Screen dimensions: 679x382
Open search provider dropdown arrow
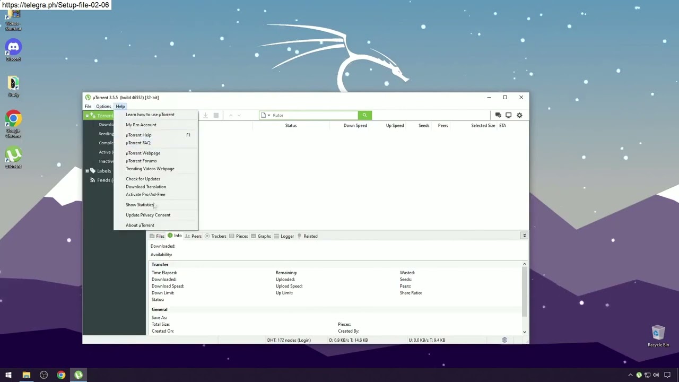click(269, 115)
